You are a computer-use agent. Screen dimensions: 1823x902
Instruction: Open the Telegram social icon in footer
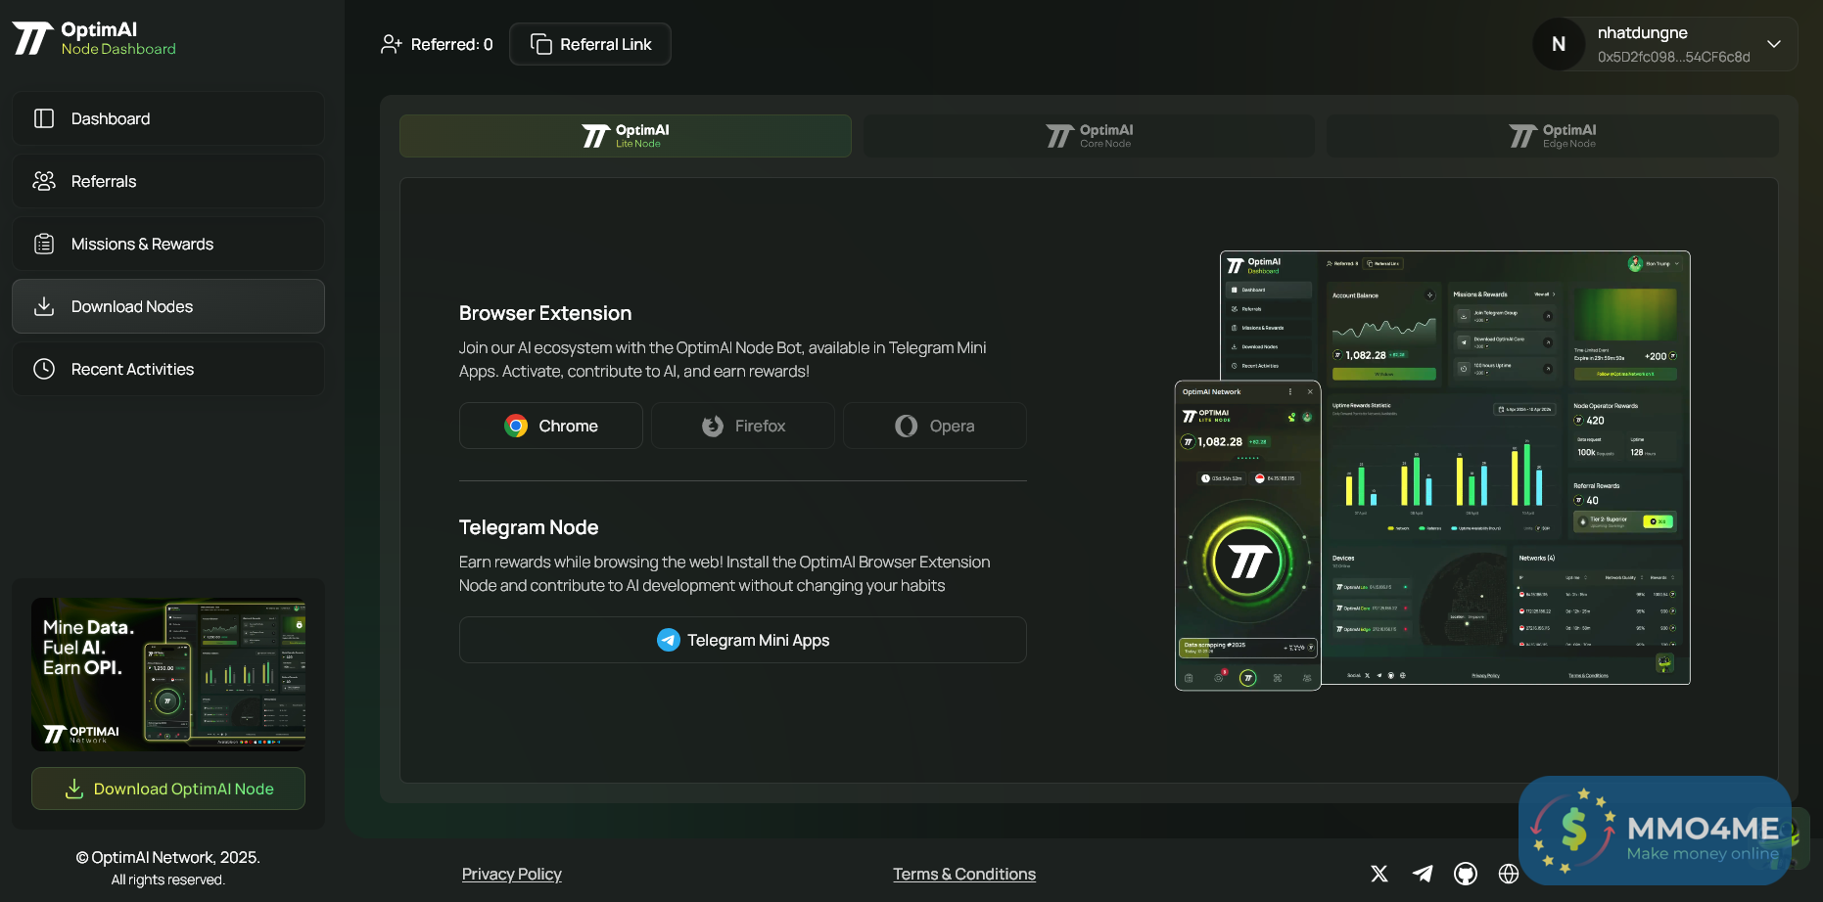[1423, 874]
